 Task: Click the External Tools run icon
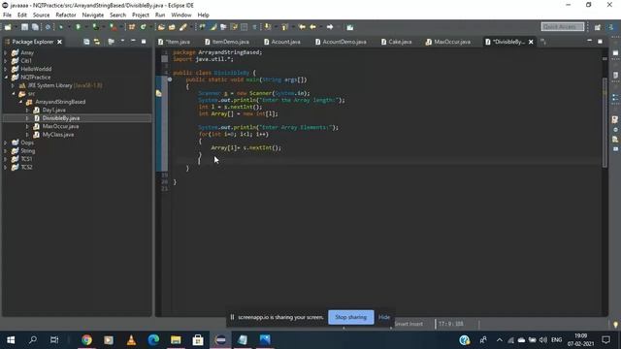(113, 27)
